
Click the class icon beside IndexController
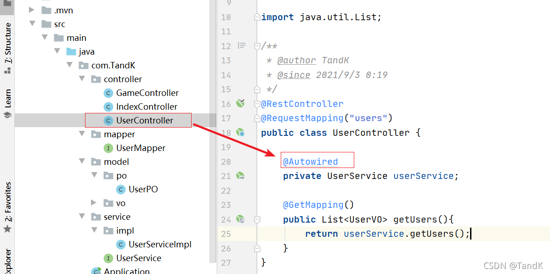click(108, 106)
